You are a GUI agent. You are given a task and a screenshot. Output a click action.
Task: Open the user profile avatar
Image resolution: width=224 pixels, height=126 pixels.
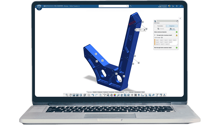point(169,6)
